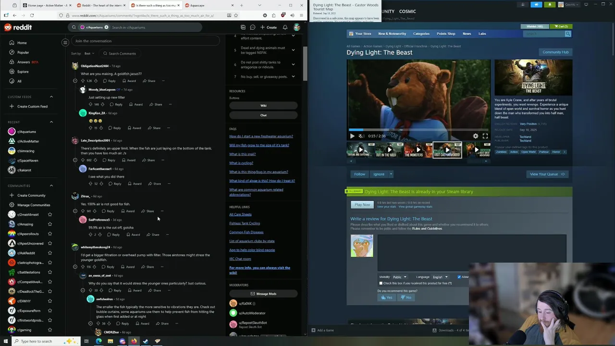Open Reddit notifications bell

coord(285,27)
